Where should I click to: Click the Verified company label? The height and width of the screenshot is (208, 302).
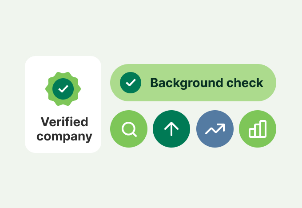point(64,129)
